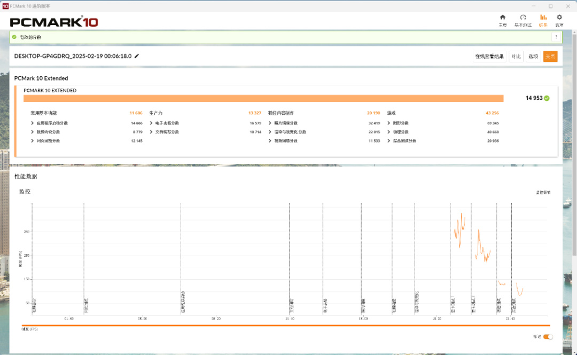Click the green valid-score check beside 14 953

tap(547, 98)
